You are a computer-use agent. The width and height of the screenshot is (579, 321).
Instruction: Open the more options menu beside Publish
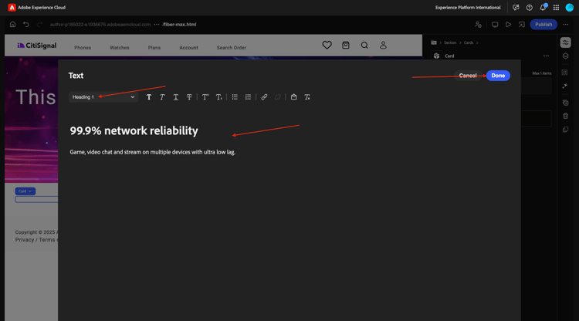pyautogui.click(x=566, y=25)
